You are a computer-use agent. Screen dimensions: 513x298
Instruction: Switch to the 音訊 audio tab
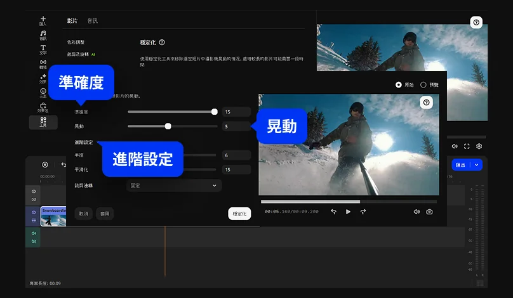(92, 21)
